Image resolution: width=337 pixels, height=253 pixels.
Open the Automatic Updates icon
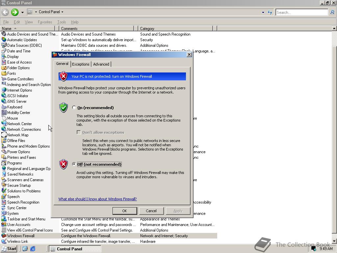(x=4, y=40)
